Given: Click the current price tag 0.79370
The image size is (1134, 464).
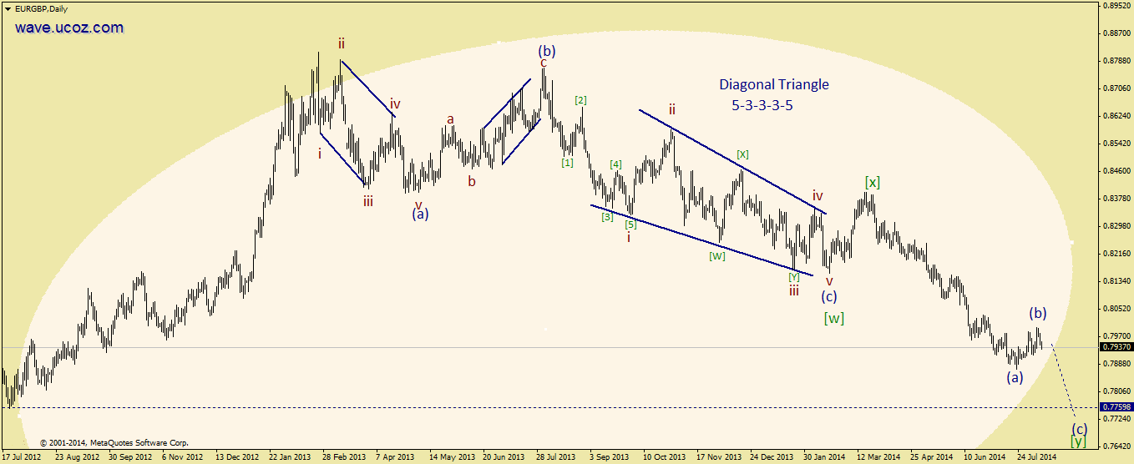Looking at the screenshot, I should (1116, 347).
